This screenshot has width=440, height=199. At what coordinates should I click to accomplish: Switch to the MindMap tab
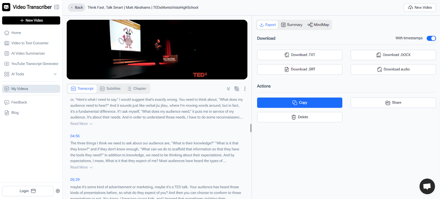pyautogui.click(x=318, y=25)
